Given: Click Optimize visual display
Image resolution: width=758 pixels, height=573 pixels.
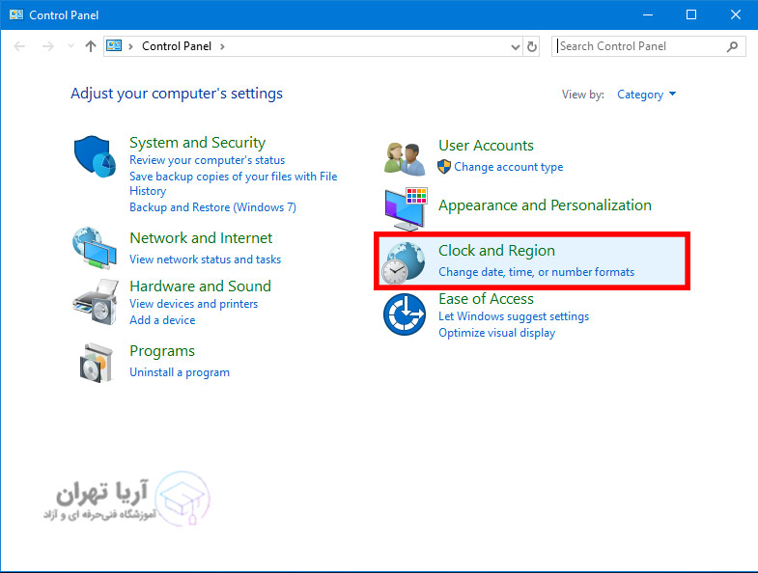Looking at the screenshot, I should click(496, 333).
